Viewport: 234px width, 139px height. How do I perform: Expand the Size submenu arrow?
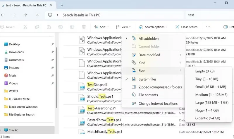point(180,70)
